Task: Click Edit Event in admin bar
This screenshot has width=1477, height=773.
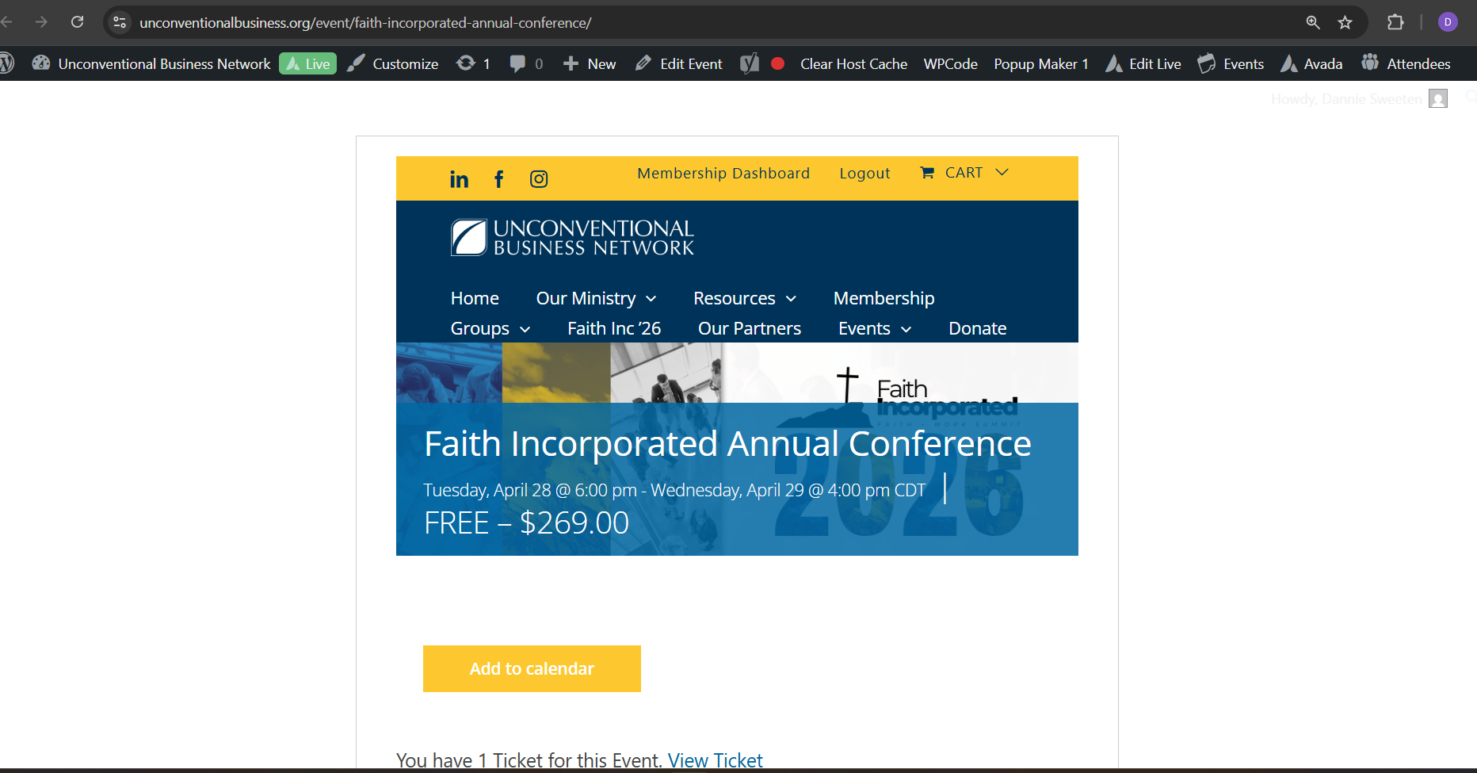Action: click(x=679, y=63)
